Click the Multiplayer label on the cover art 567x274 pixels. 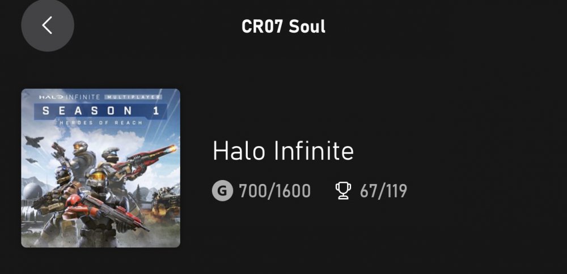[x=134, y=97]
